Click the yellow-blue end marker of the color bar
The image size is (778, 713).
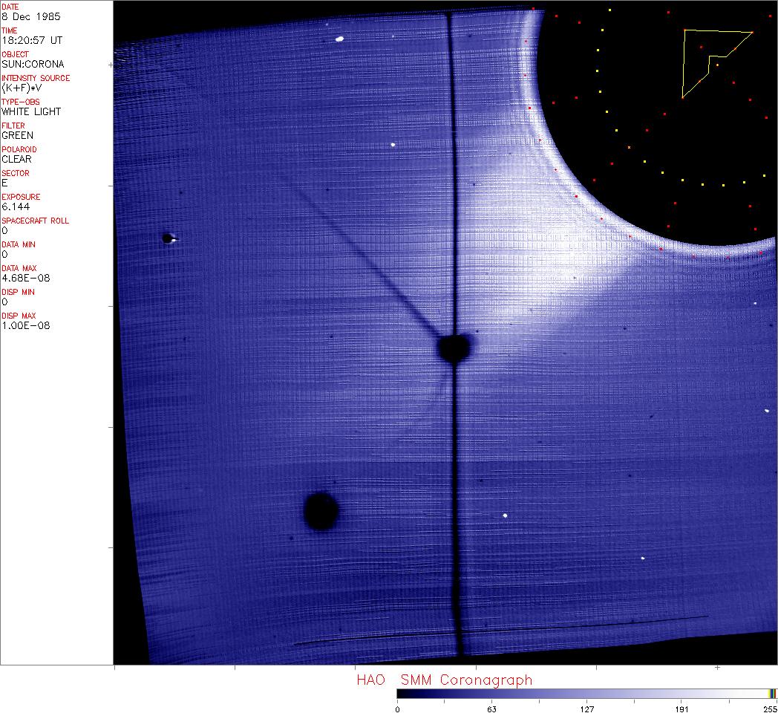pos(773,693)
